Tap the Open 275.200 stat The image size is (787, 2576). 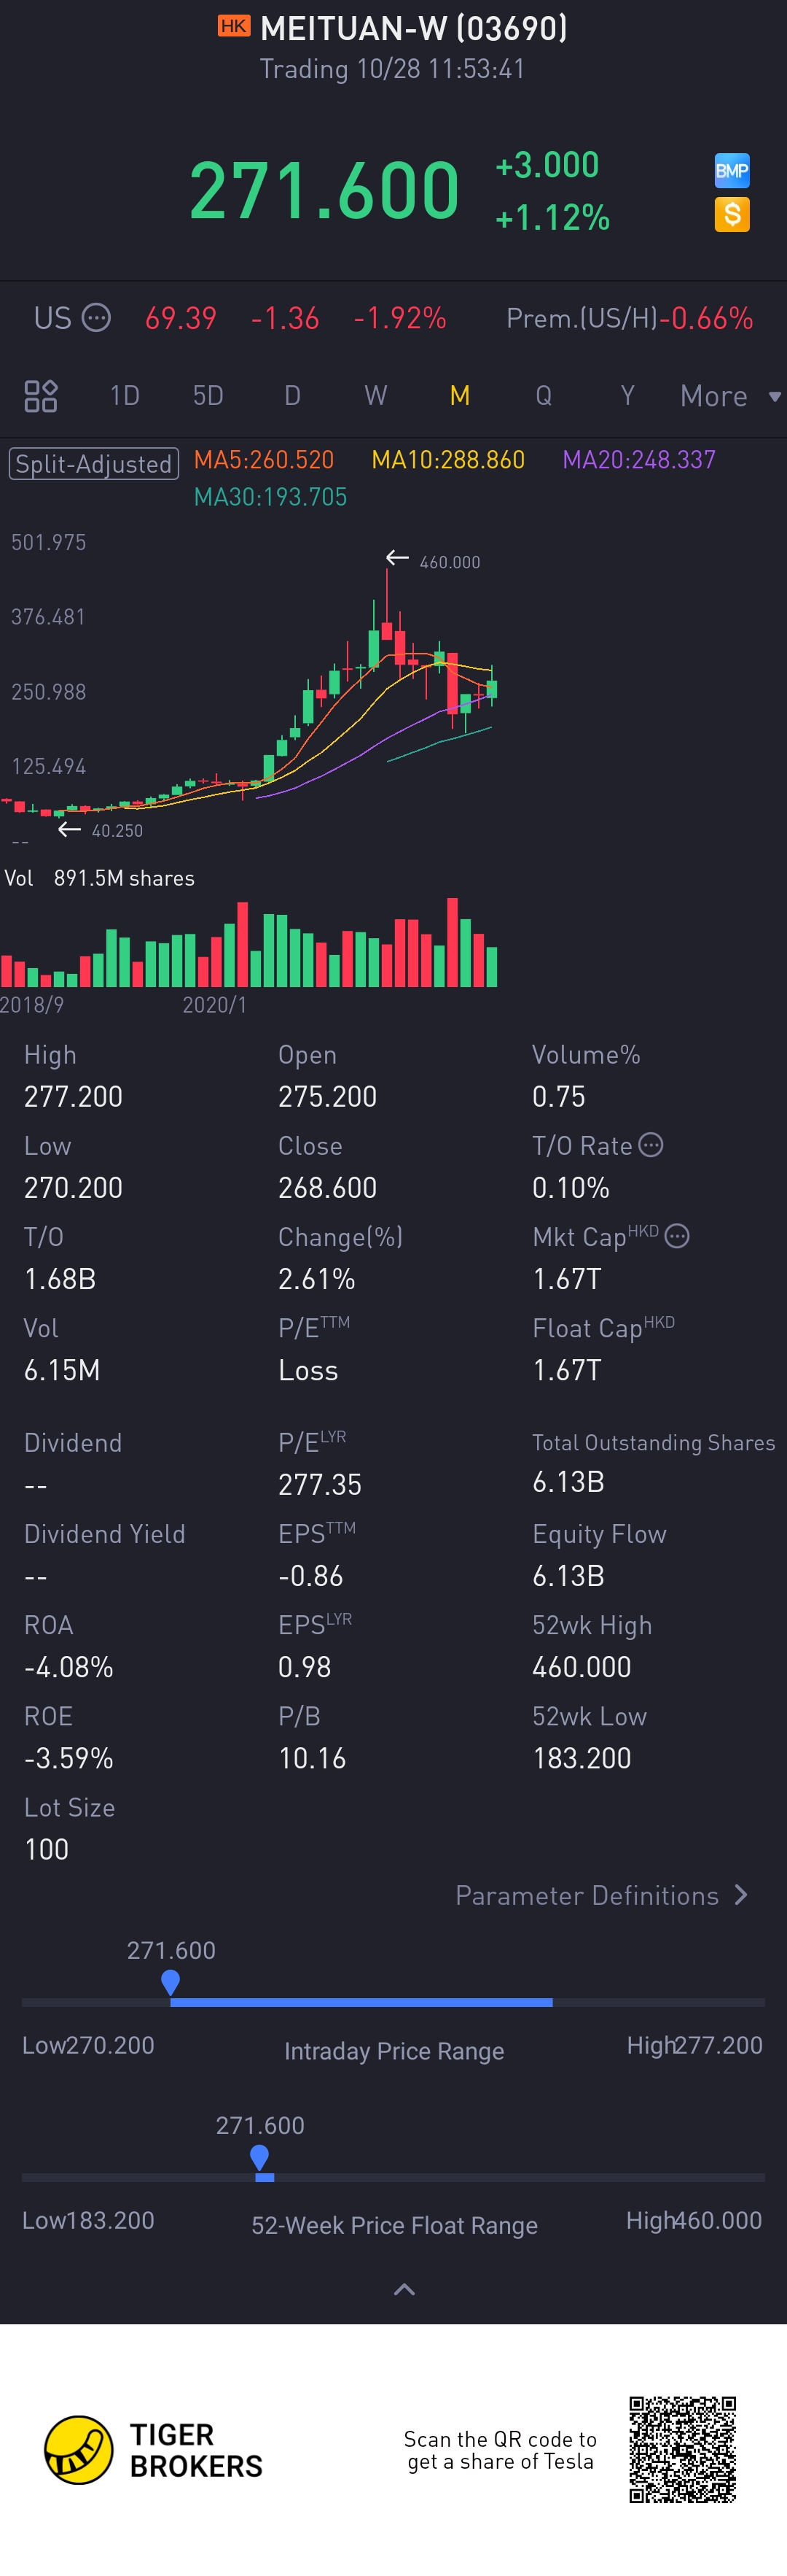(x=328, y=1076)
